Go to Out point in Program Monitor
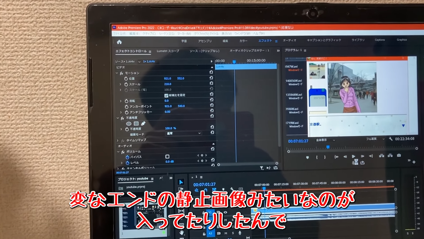424x239 pixels. [371, 156]
